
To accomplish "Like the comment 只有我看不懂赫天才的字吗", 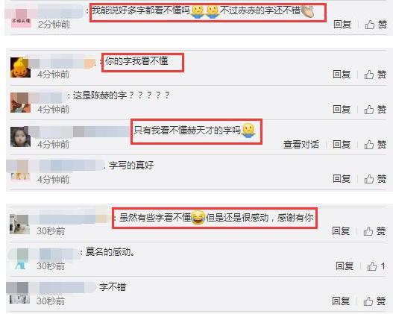I will point(375,145).
